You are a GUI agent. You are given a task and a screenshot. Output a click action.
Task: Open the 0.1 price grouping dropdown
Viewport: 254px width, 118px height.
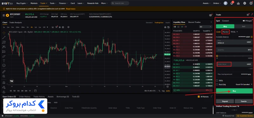205,27
